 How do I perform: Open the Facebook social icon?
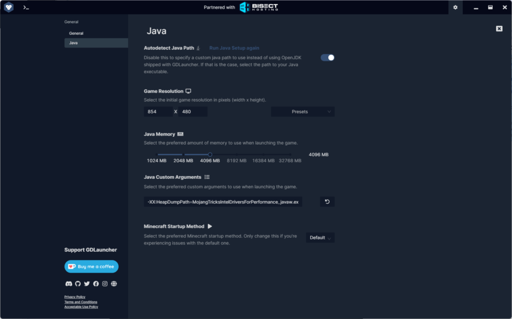pos(96,284)
